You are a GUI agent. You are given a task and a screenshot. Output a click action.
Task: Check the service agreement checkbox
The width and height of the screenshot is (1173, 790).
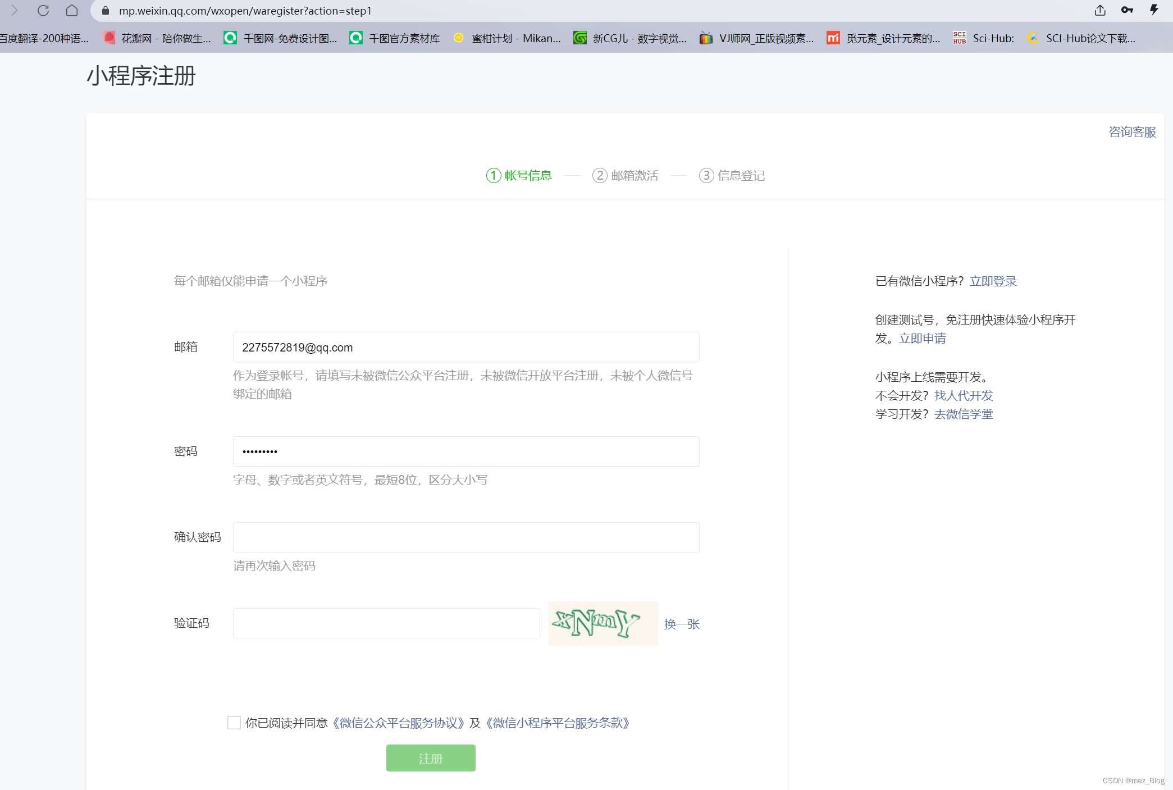click(x=234, y=723)
